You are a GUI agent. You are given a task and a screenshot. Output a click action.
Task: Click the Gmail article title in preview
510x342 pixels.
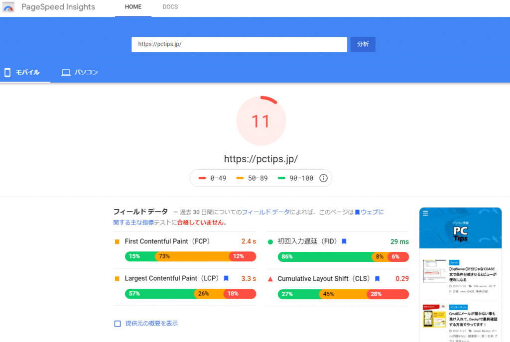tap(473, 319)
